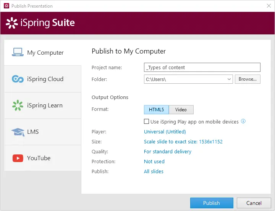
Task: Click the Publish to My Computer heading
Action: pos(129,51)
